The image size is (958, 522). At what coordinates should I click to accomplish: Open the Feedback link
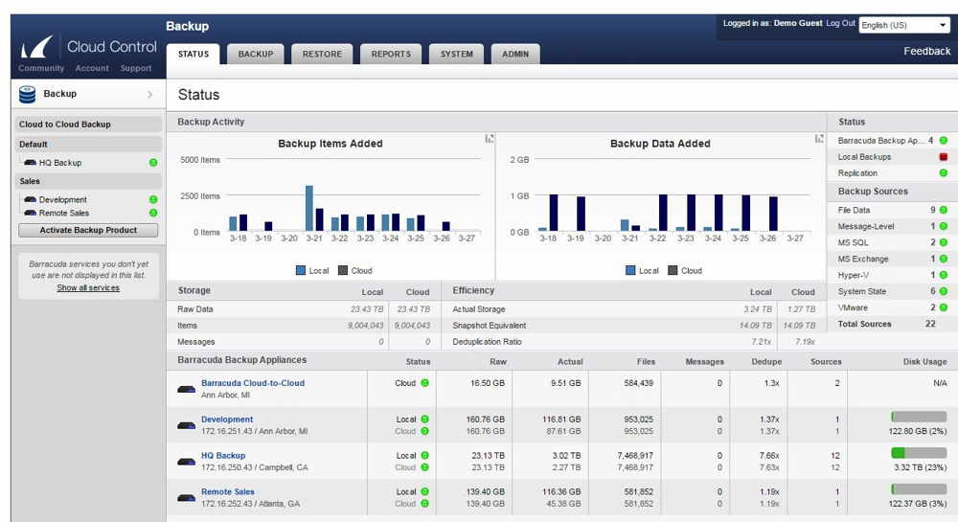pos(926,52)
